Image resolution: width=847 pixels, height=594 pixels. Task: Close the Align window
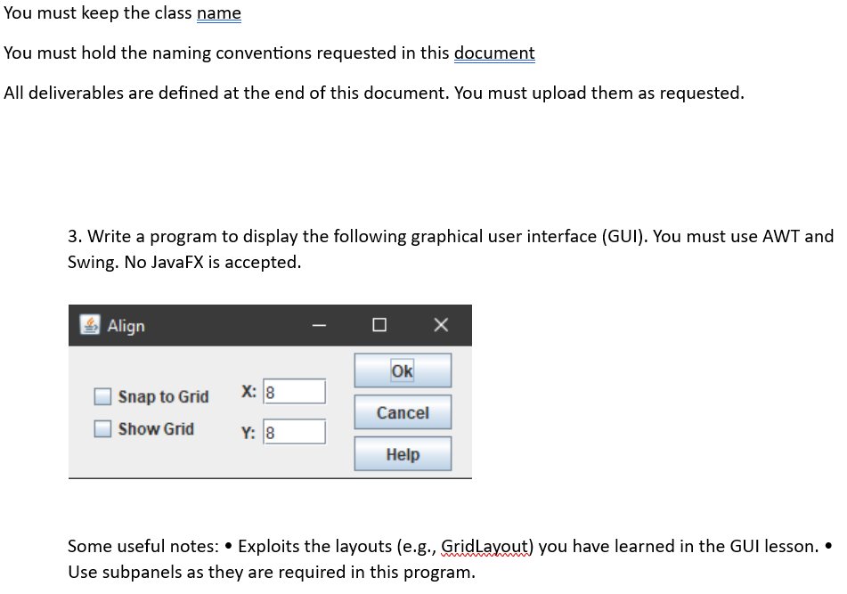tap(440, 324)
